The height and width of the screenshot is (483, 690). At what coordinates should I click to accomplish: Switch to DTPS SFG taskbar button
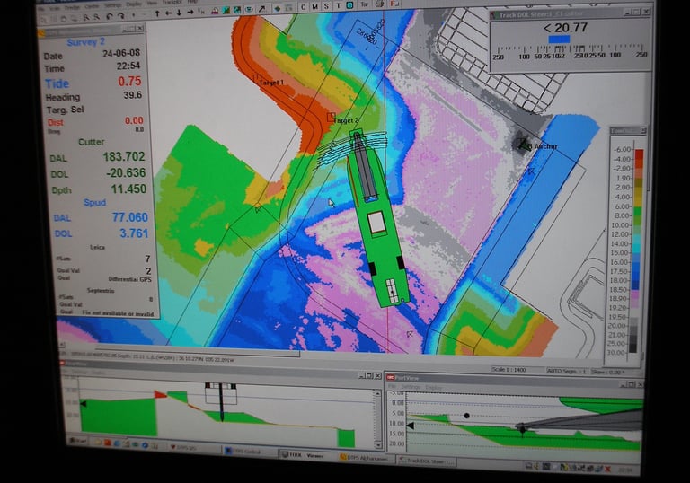[194, 448]
